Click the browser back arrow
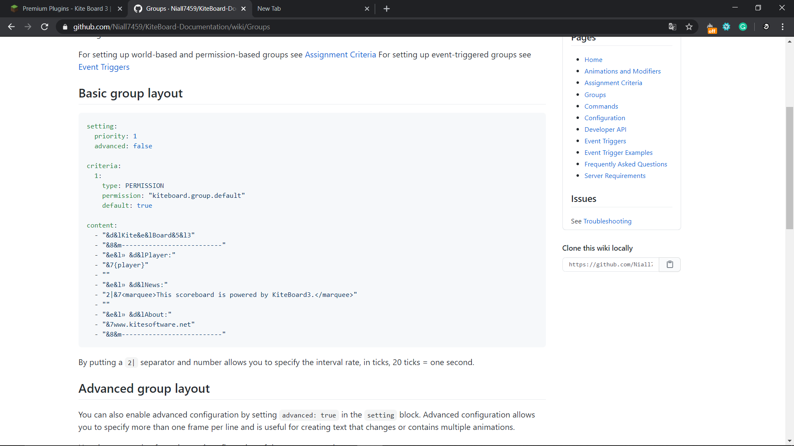This screenshot has height=446, width=794. [11, 27]
